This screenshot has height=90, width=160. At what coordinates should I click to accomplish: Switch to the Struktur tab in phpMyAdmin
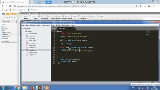(33, 16)
